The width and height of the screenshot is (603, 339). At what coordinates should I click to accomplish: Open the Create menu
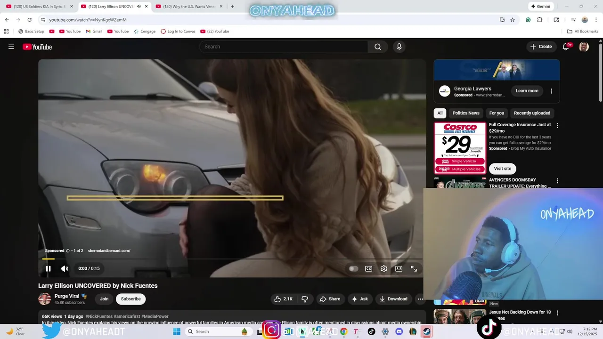(x=541, y=47)
